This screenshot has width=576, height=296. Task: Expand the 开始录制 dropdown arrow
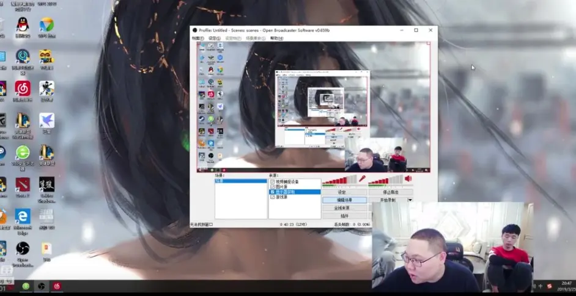[x=410, y=200]
